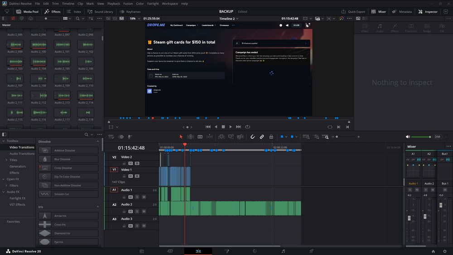Jump to the last frame button
453x255 pixels.
238,127
